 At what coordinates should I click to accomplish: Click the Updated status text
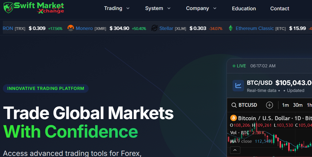295,90
